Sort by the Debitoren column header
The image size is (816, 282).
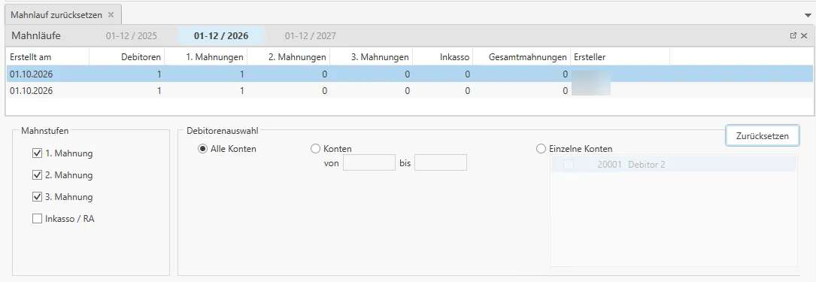(x=126, y=57)
